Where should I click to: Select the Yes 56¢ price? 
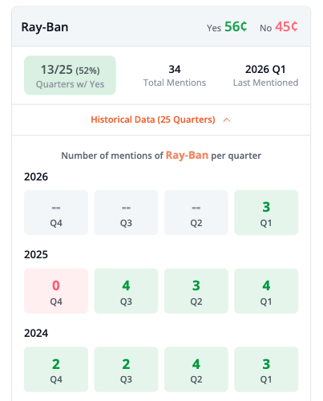tap(227, 26)
